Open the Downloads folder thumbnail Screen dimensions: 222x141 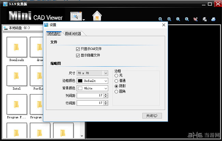(x=17, y=47)
